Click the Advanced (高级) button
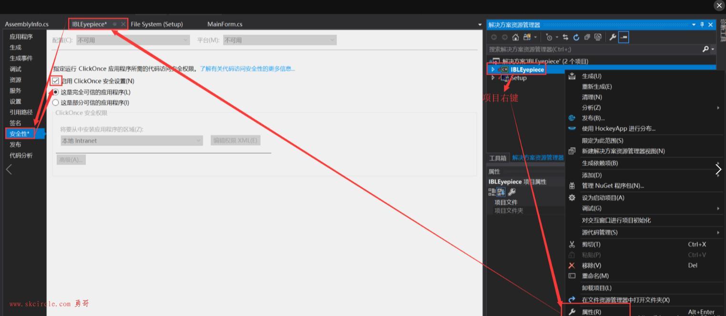 click(x=71, y=159)
